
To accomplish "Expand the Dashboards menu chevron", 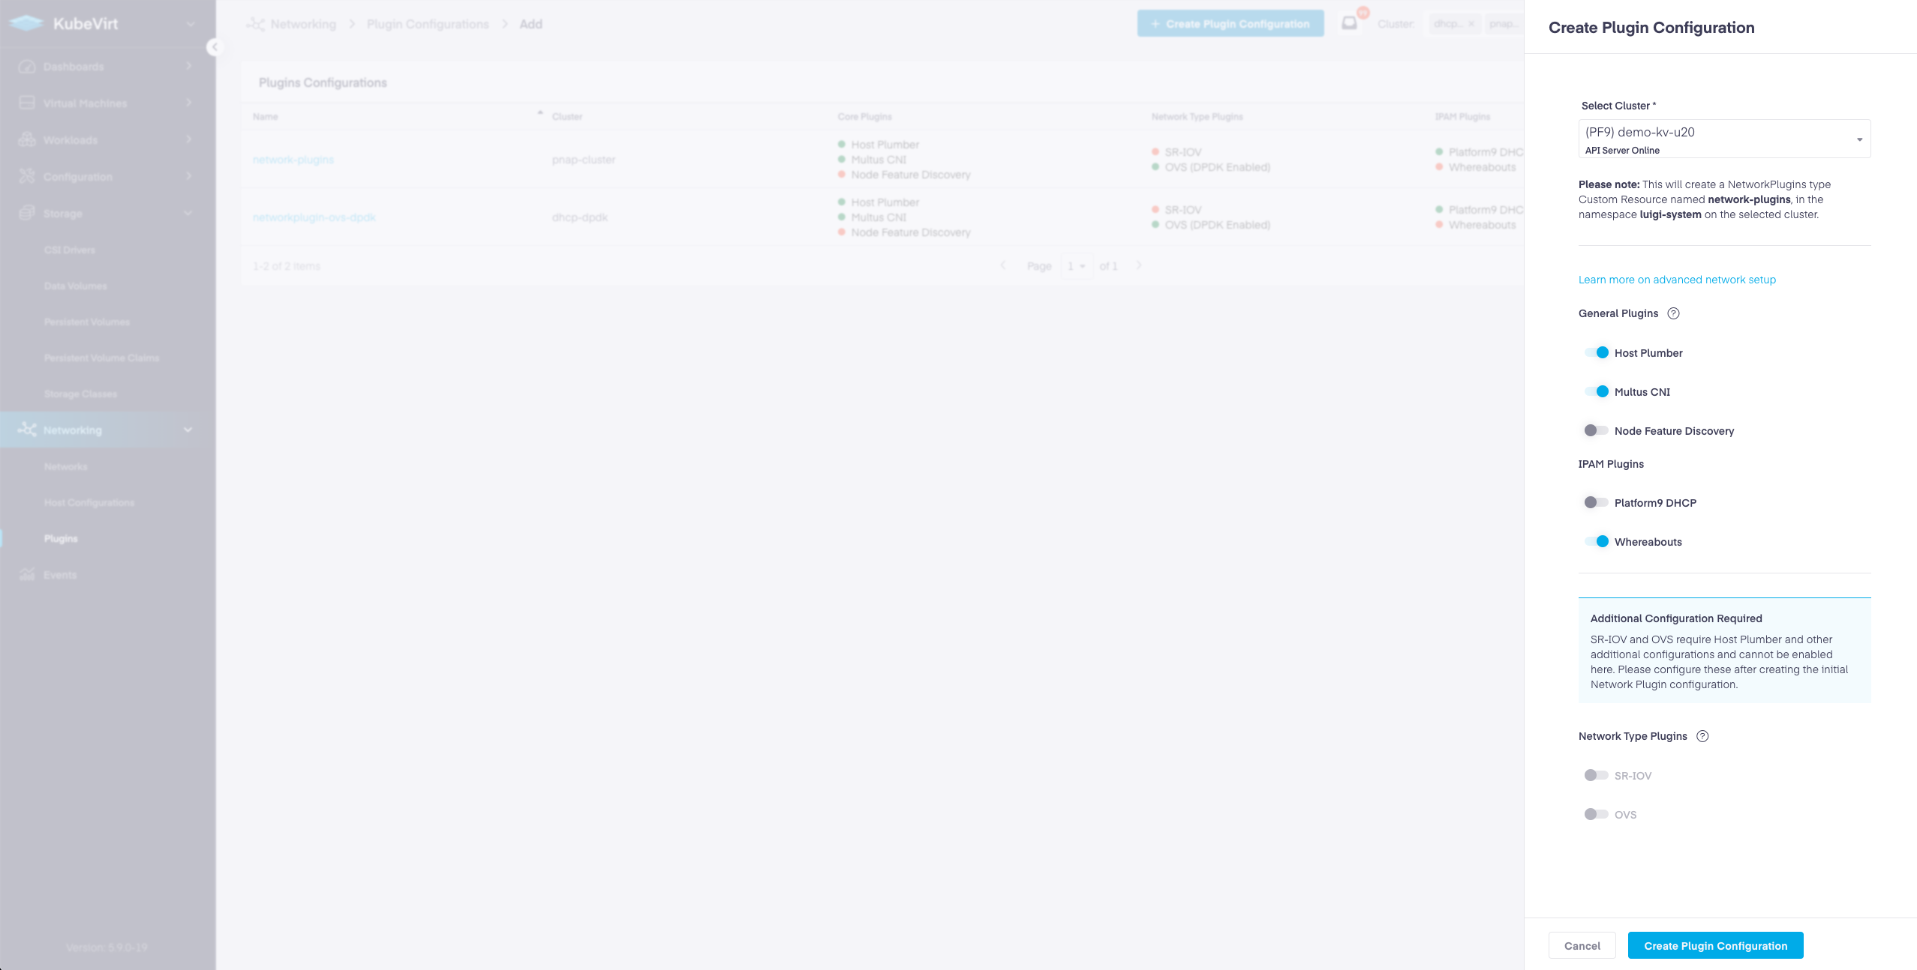I will [188, 66].
